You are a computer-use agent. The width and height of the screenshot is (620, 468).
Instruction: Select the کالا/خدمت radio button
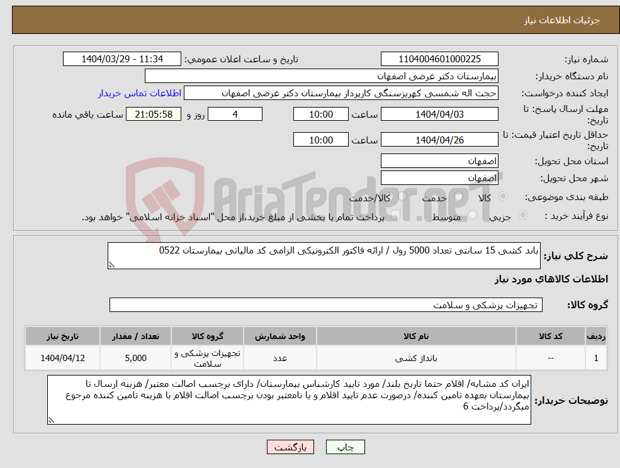click(402, 196)
